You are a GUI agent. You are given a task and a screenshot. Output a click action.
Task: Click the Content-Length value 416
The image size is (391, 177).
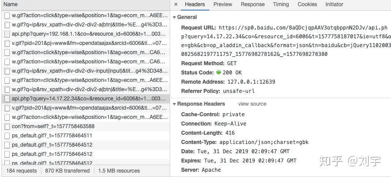point(230,133)
